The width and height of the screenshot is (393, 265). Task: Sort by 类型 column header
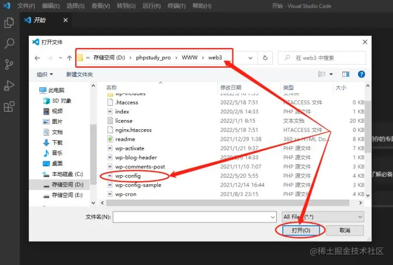[288, 87]
